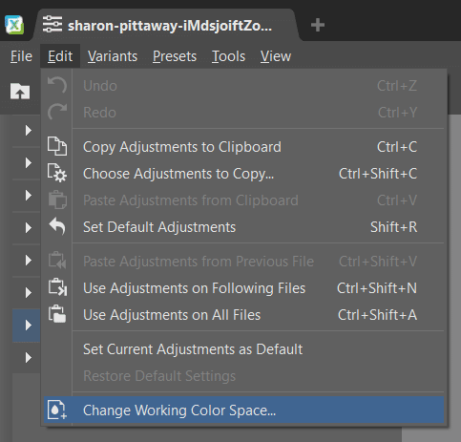Click the Shift+R shortcut text
461x442 pixels.
click(393, 227)
